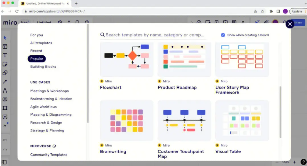Click the Miroverse heading link

43,146
